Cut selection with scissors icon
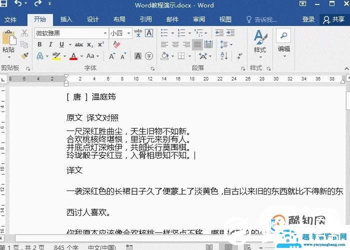This screenshot has height=250, width=350. pos(24,33)
